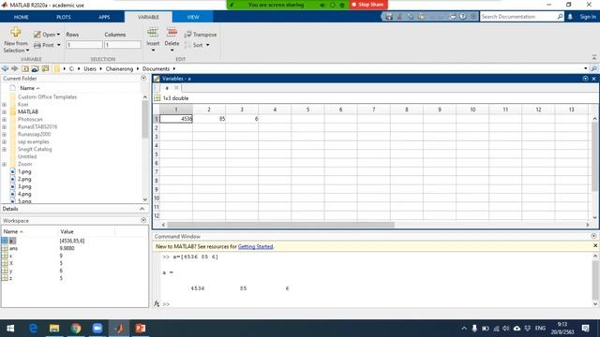Expand the MATLAB folder
Image resolution: width=600 pixels, height=337 pixels.
coord(4,112)
